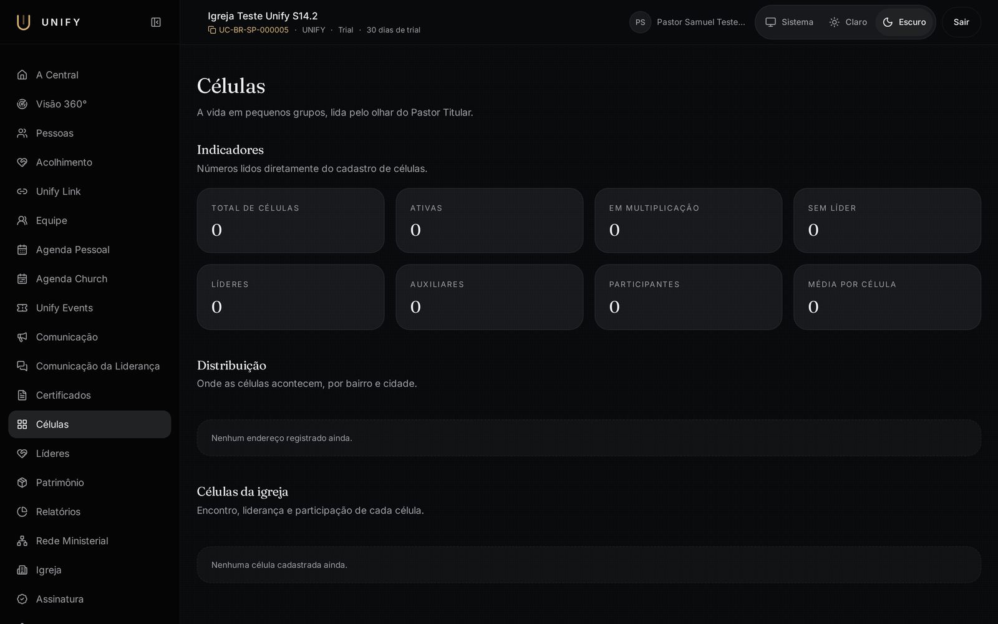The height and width of the screenshot is (624, 998).
Task: Click the Unify logo icon
Action: point(23,22)
